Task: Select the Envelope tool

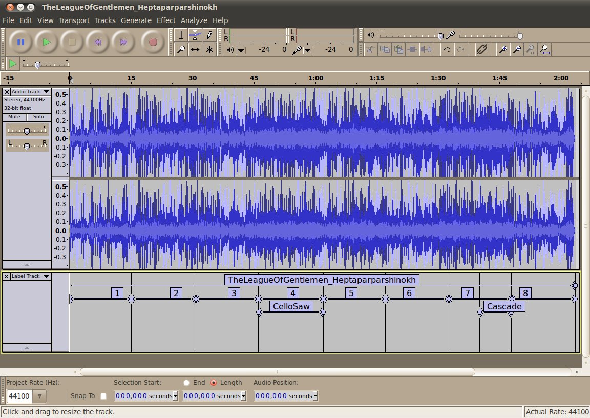Action: [x=195, y=35]
